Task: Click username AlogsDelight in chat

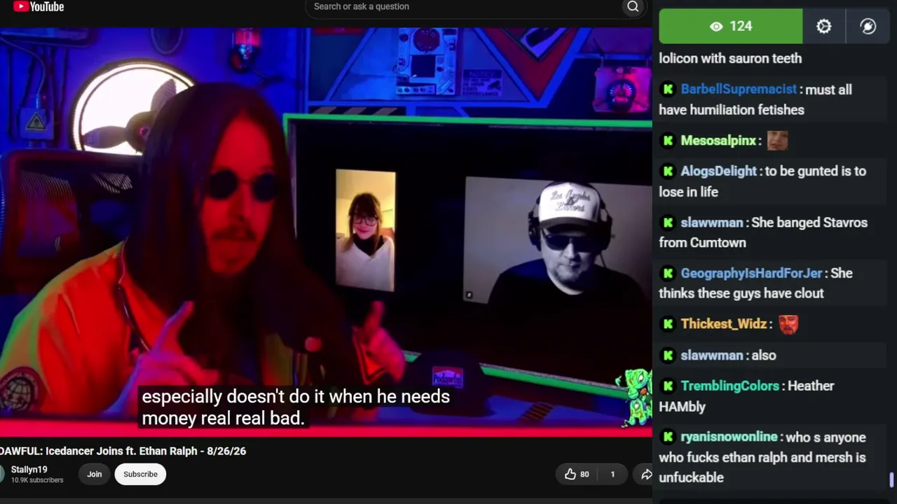Action: [718, 171]
